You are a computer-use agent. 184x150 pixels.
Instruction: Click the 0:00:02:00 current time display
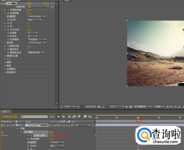(10, 116)
